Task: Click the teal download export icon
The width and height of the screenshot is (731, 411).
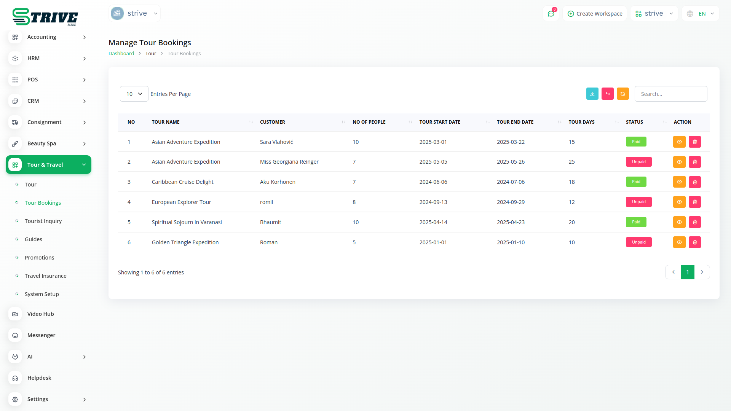Action: 592,94
